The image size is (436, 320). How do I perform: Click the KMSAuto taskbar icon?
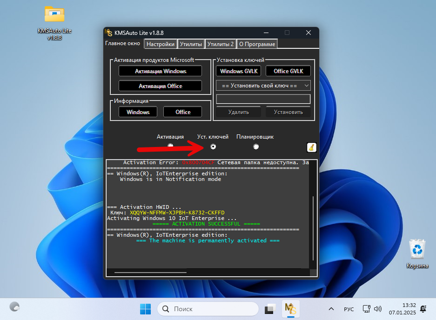(x=291, y=309)
